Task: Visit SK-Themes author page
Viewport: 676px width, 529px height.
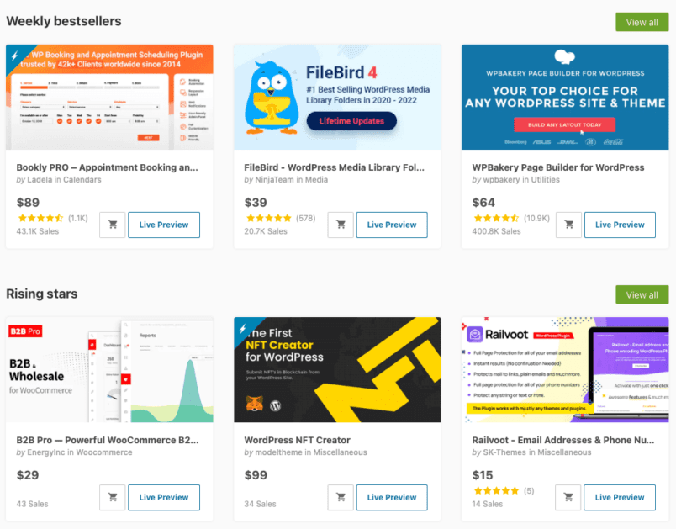Action: click(504, 452)
